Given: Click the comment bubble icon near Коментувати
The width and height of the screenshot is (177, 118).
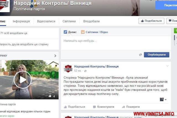Looking at the screenshot, I should [94, 107].
